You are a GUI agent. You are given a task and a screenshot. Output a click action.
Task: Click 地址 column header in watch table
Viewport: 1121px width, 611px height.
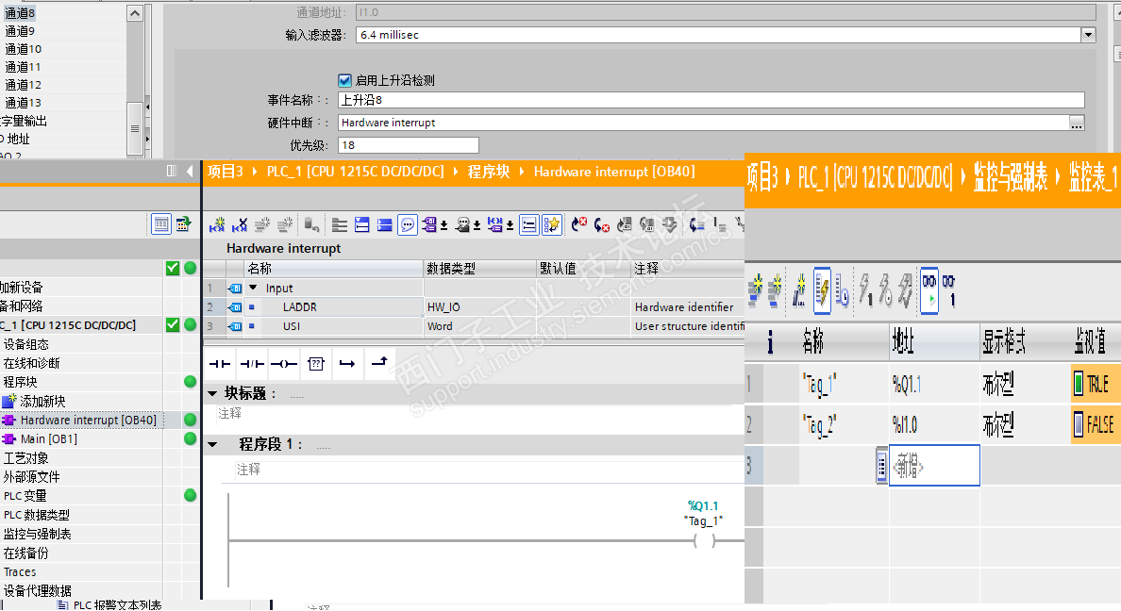pos(933,341)
